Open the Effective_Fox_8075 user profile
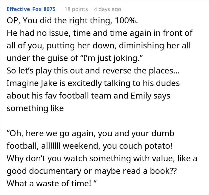Image resolution: width=209 pixels, height=195 pixels. tap(31, 9)
